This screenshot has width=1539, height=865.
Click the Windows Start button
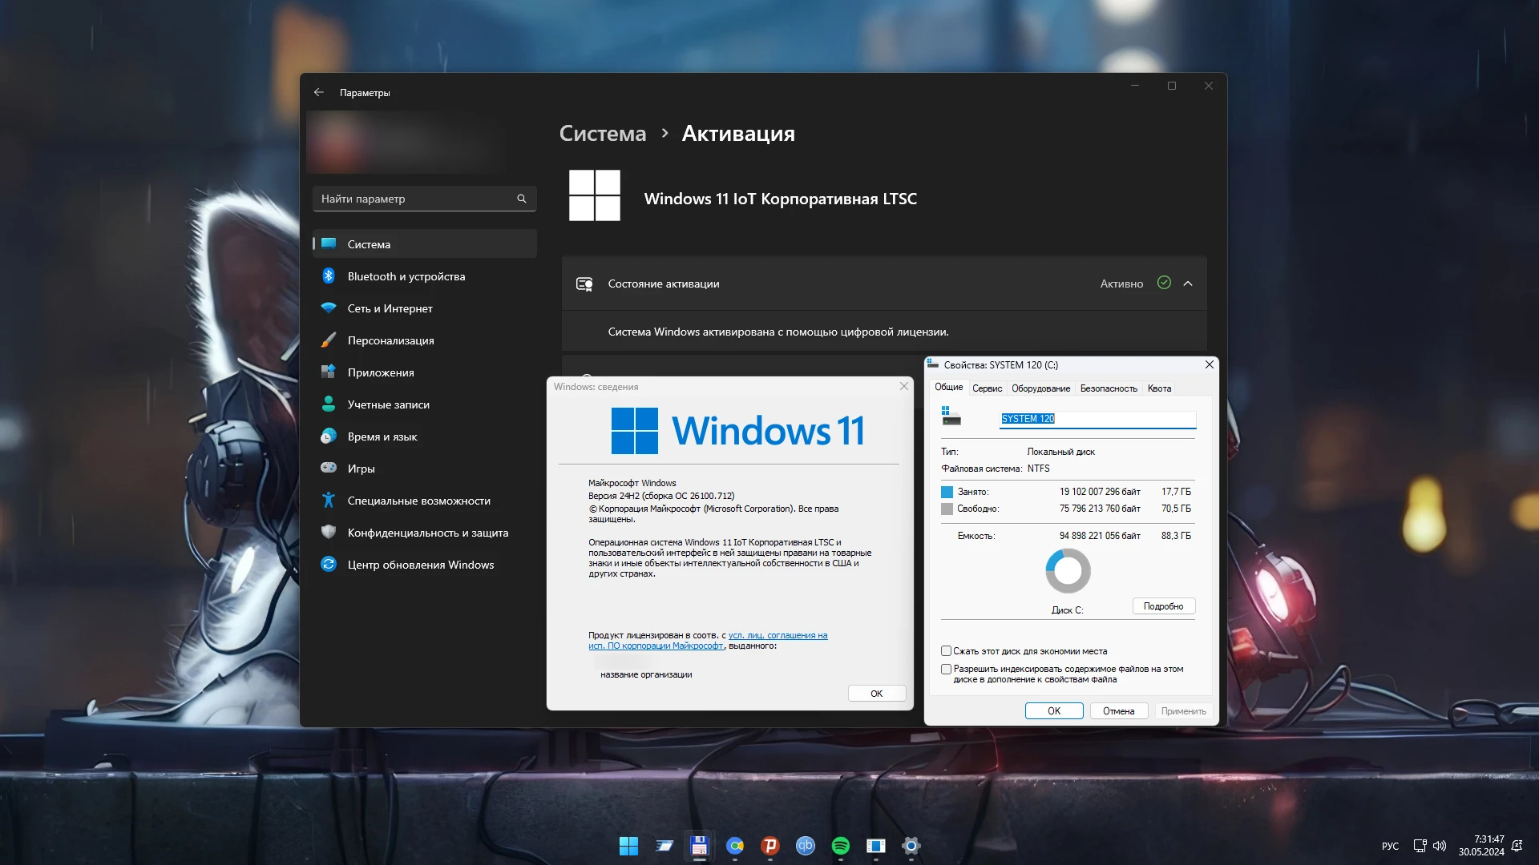pos(628,846)
